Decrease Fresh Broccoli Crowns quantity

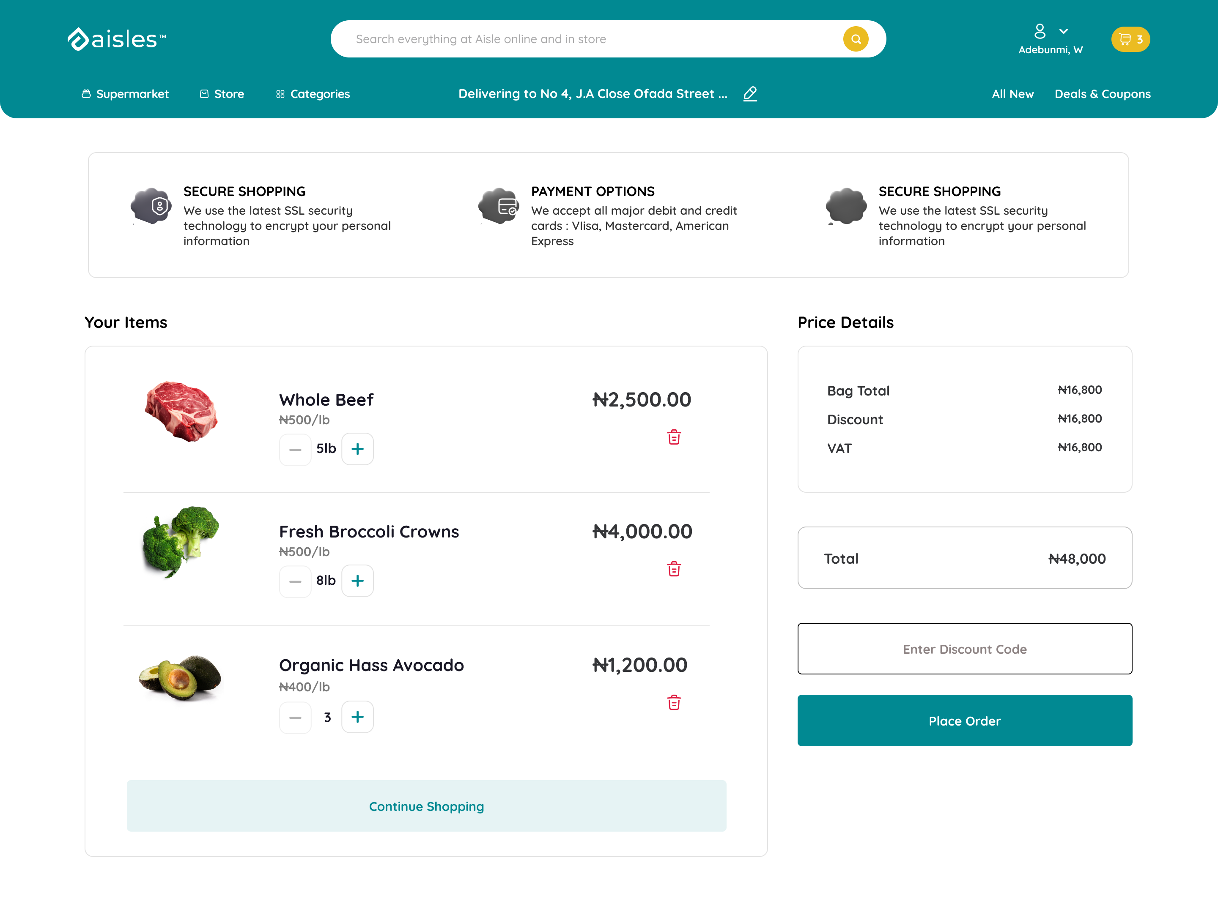pyautogui.click(x=295, y=581)
